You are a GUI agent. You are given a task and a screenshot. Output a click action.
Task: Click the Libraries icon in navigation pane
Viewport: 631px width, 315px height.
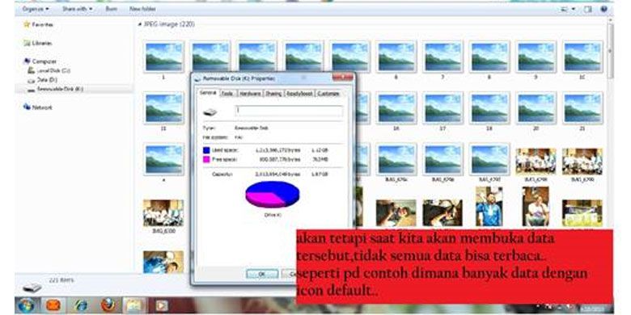27,43
